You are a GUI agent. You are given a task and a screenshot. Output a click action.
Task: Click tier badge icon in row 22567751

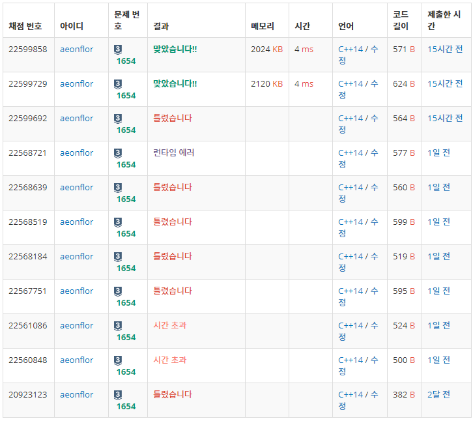pos(118,291)
